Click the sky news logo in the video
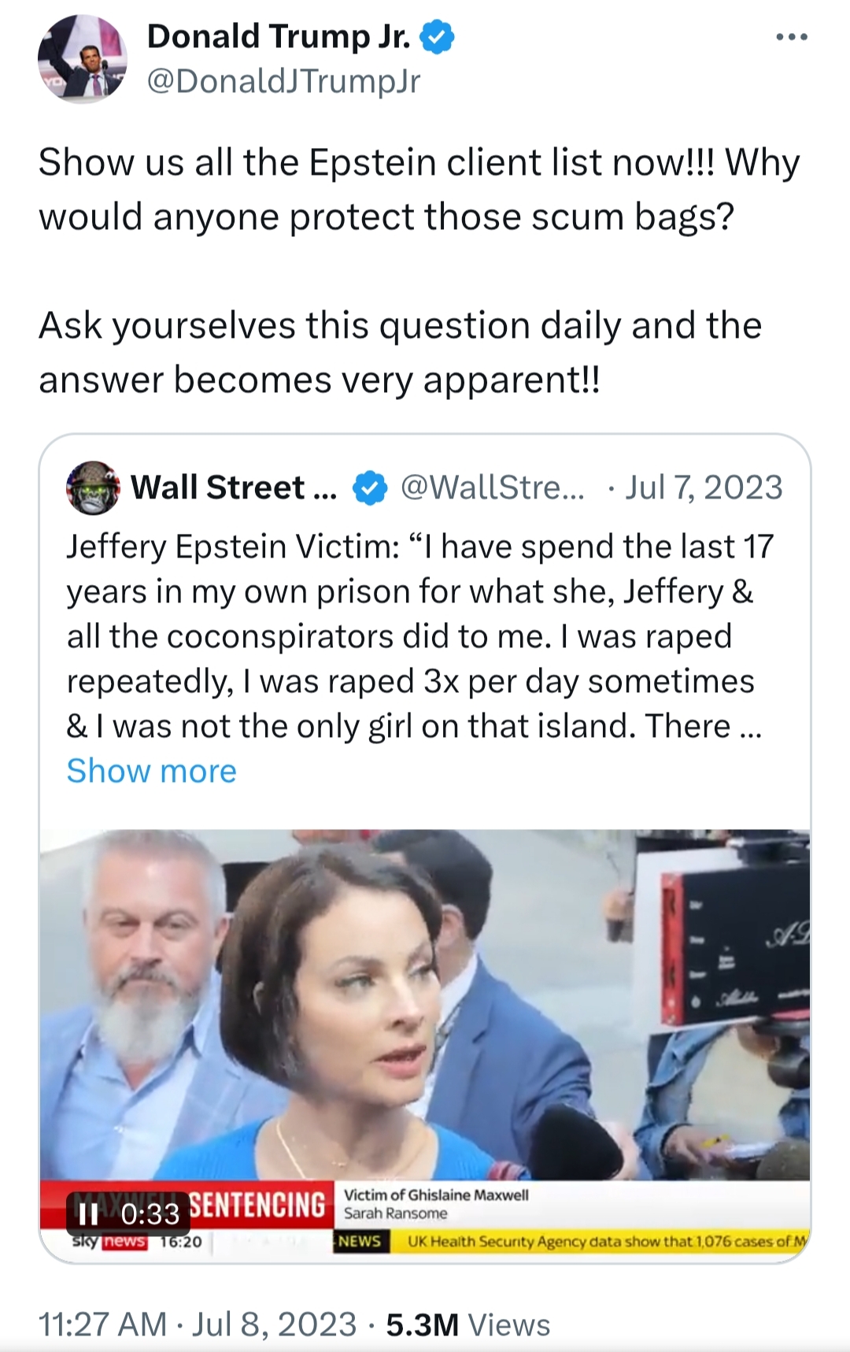The height and width of the screenshot is (1352, 850). (109, 1242)
